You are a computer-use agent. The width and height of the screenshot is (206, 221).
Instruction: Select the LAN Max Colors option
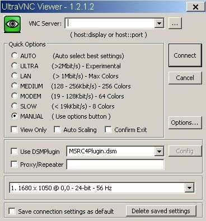15,76
